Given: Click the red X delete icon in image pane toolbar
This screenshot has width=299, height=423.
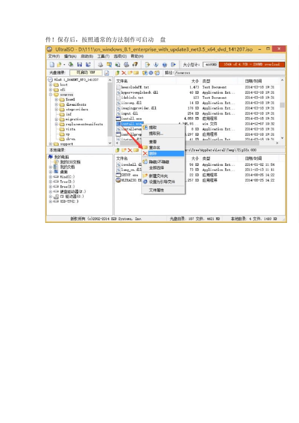Looking at the screenshot, I should coord(124,73).
